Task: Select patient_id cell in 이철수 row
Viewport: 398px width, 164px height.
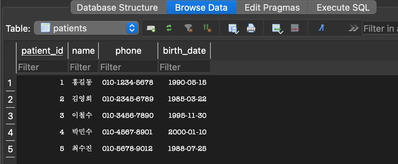Action: pyautogui.click(x=42, y=116)
